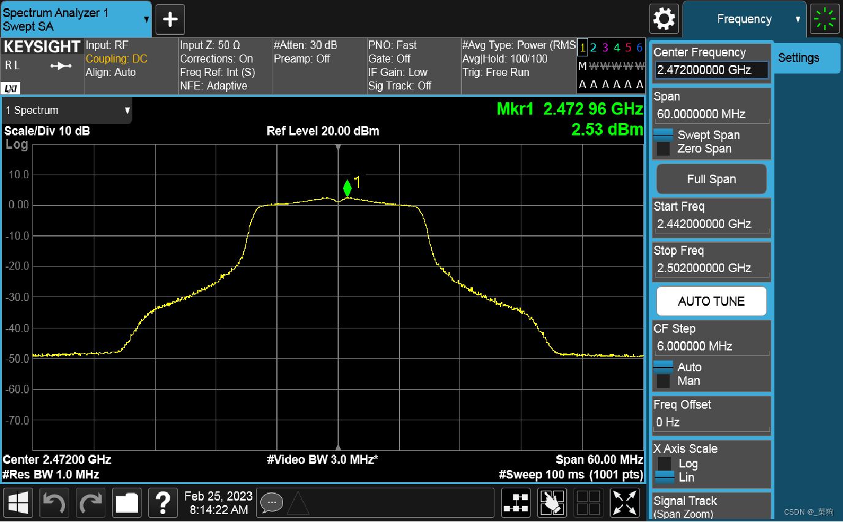Open the status message bubble icon
Image resolution: width=843 pixels, height=522 pixels.
[x=271, y=503]
